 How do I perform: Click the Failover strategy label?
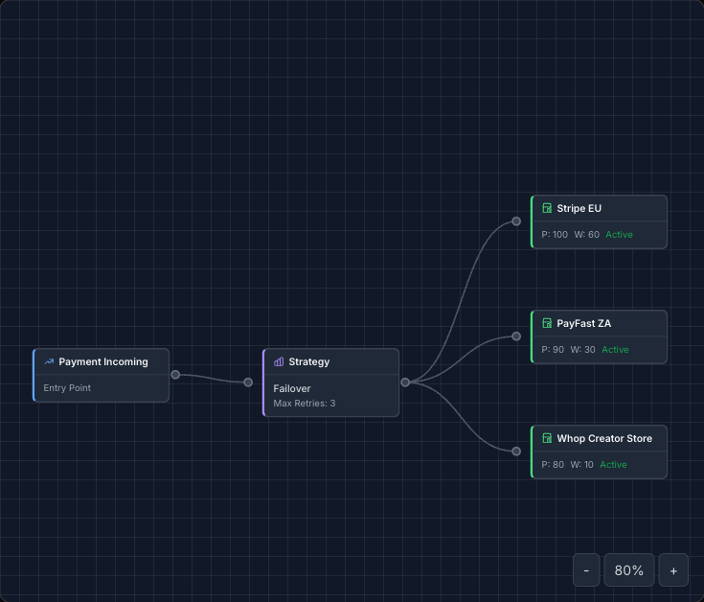coord(292,388)
